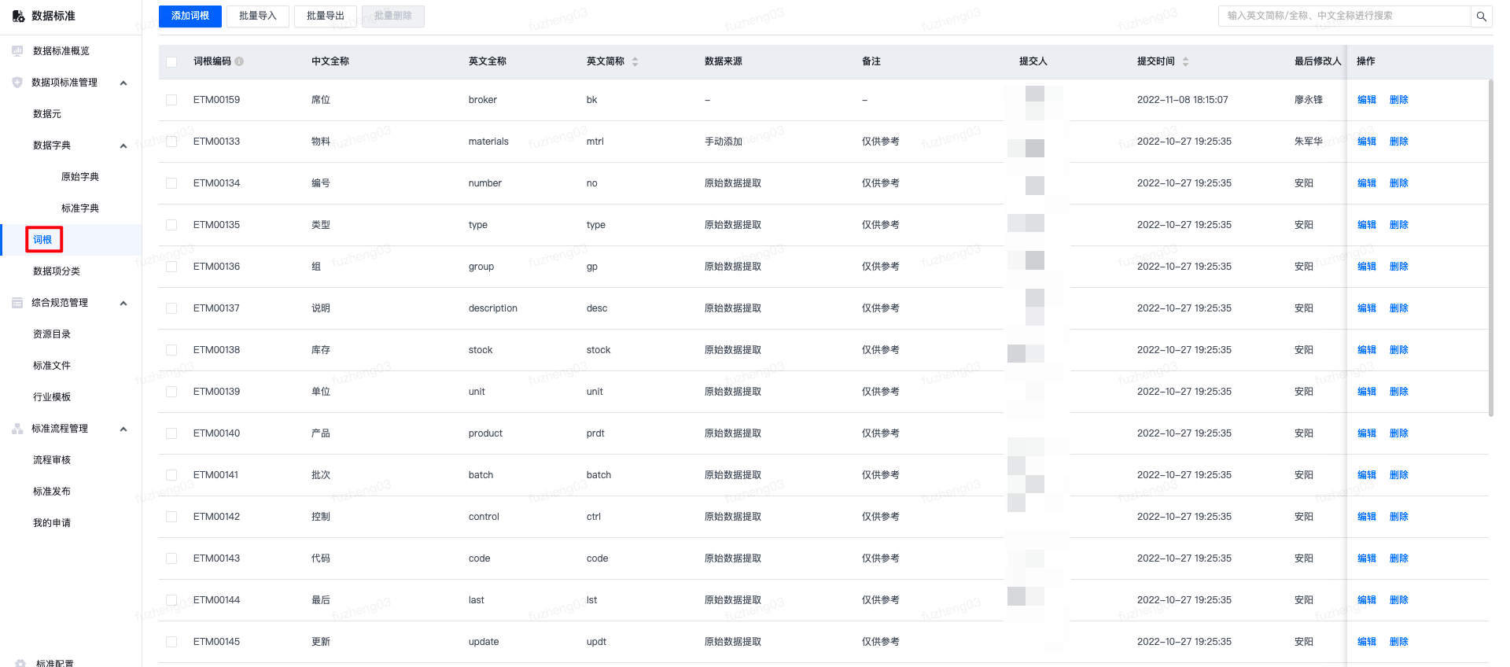The image size is (1510, 667).
Task: Open 数据标准概览 in sidebar
Action: (61, 51)
